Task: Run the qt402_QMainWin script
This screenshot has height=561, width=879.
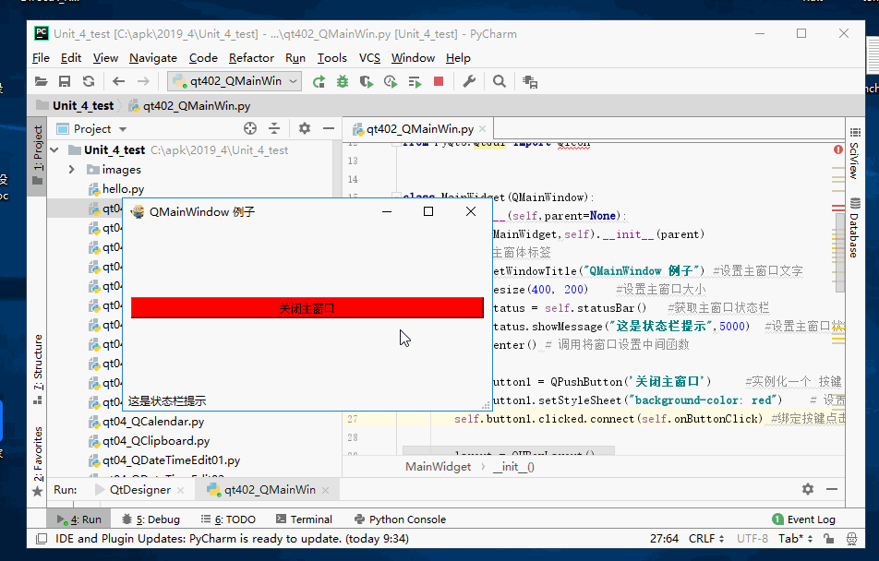Action: tap(319, 80)
